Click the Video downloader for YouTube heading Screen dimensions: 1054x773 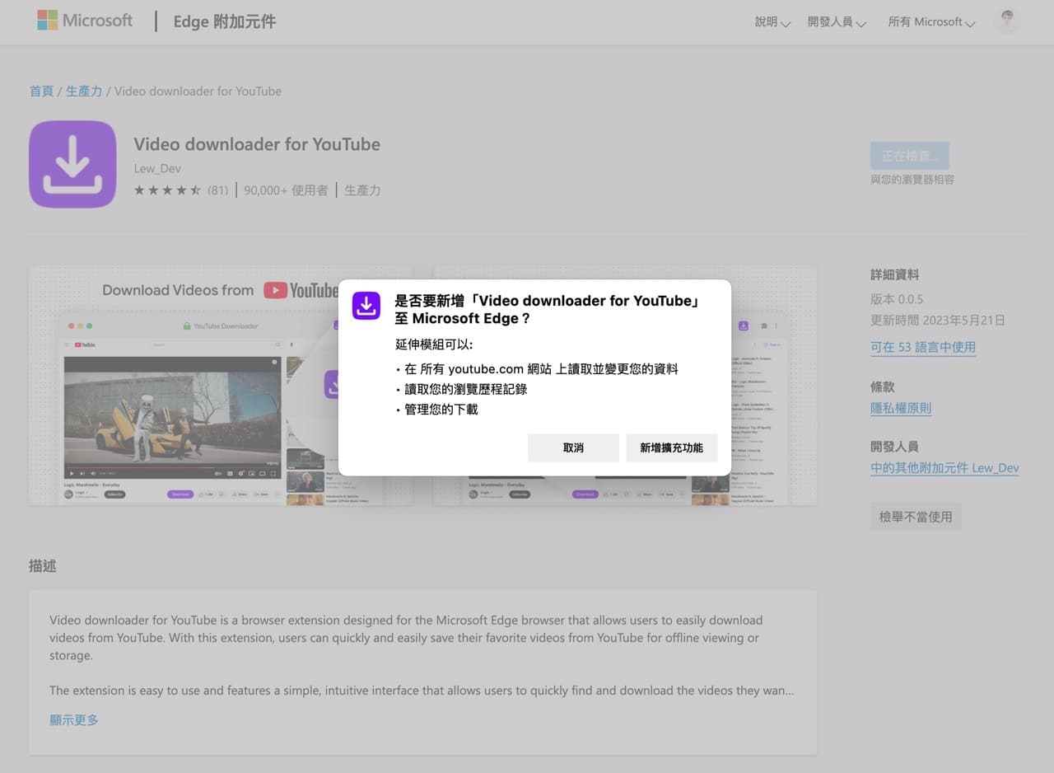coord(257,144)
